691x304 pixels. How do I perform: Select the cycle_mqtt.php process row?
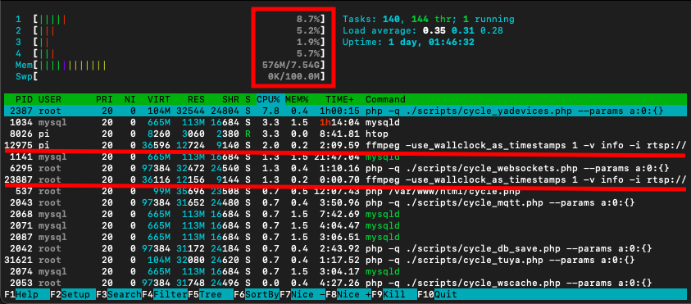[346, 202]
